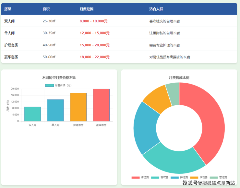The image size is (240, 188).
Task: Click the 适合人群 column header
Action: point(156,9)
